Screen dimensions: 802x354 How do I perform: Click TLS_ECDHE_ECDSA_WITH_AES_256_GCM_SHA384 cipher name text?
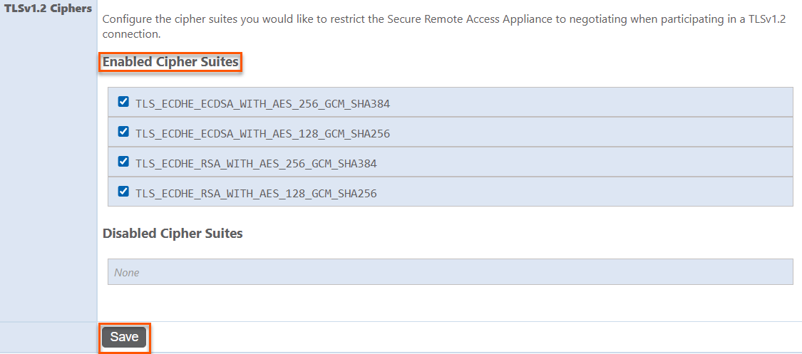262,103
